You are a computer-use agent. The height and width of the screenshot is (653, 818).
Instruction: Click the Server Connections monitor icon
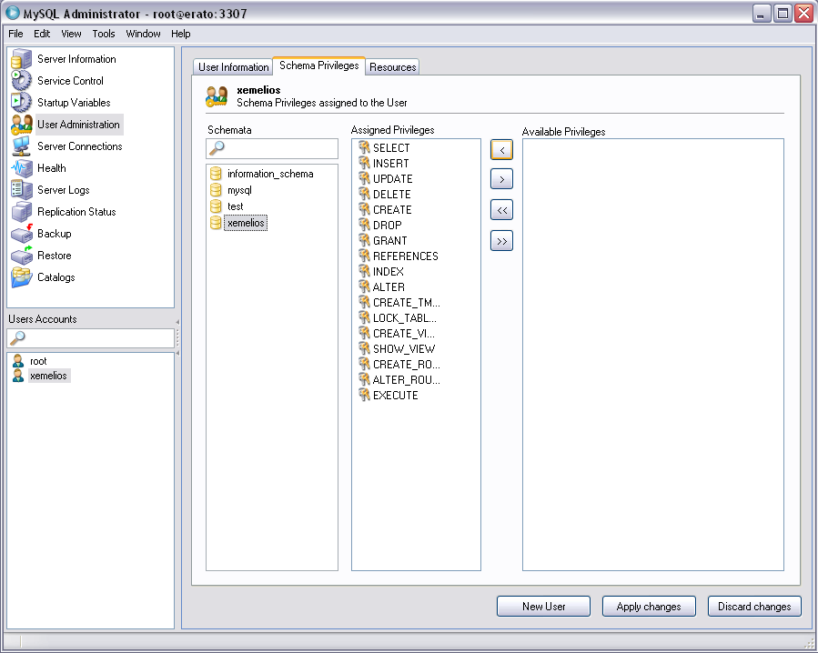pyautogui.click(x=22, y=146)
